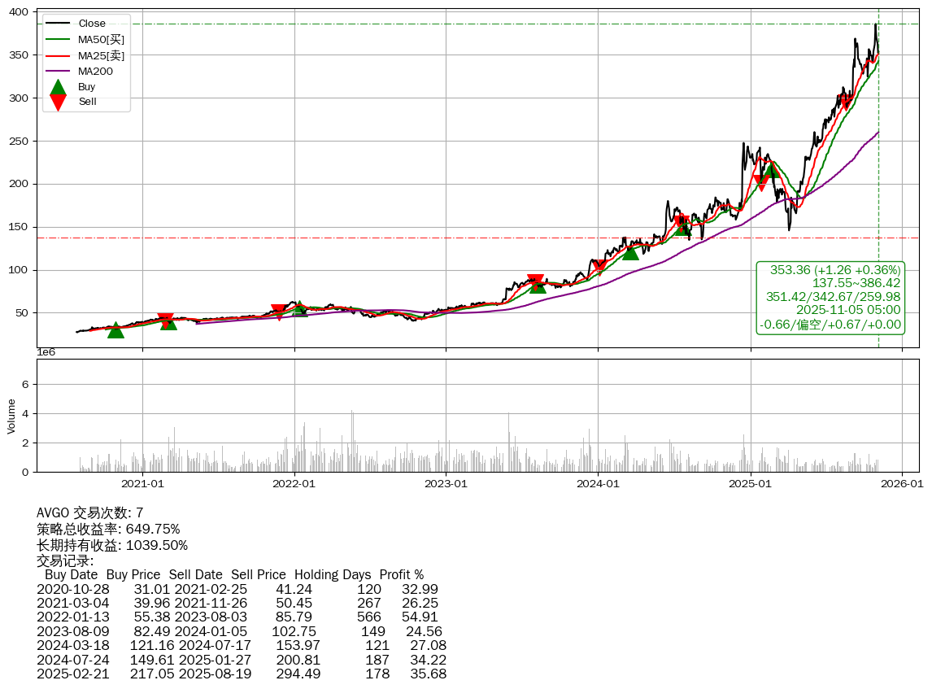932x689 pixels.
Task: Click the 2023-01 date tick label
Action: (x=446, y=483)
